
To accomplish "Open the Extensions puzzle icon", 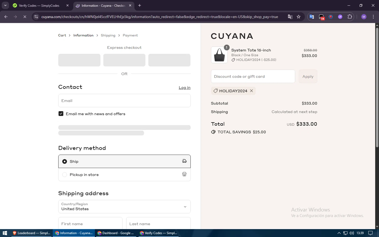I will [x=350, y=17].
